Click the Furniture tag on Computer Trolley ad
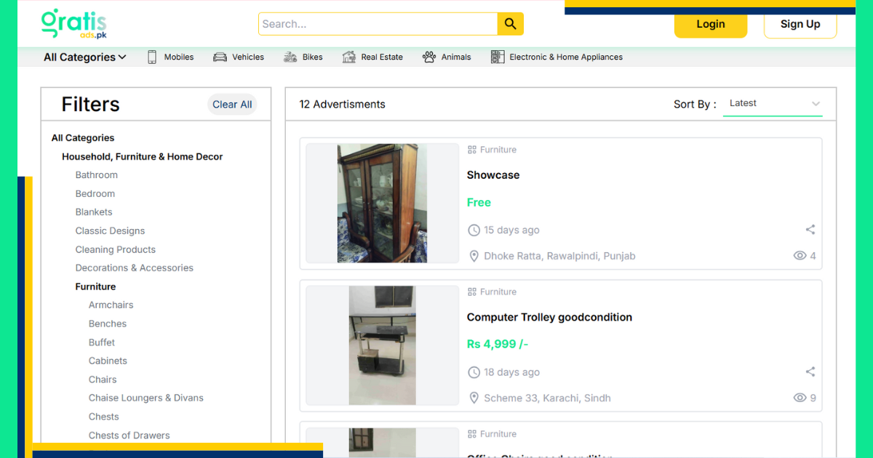This screenshot has width=873, height=458. coord(498,292)
